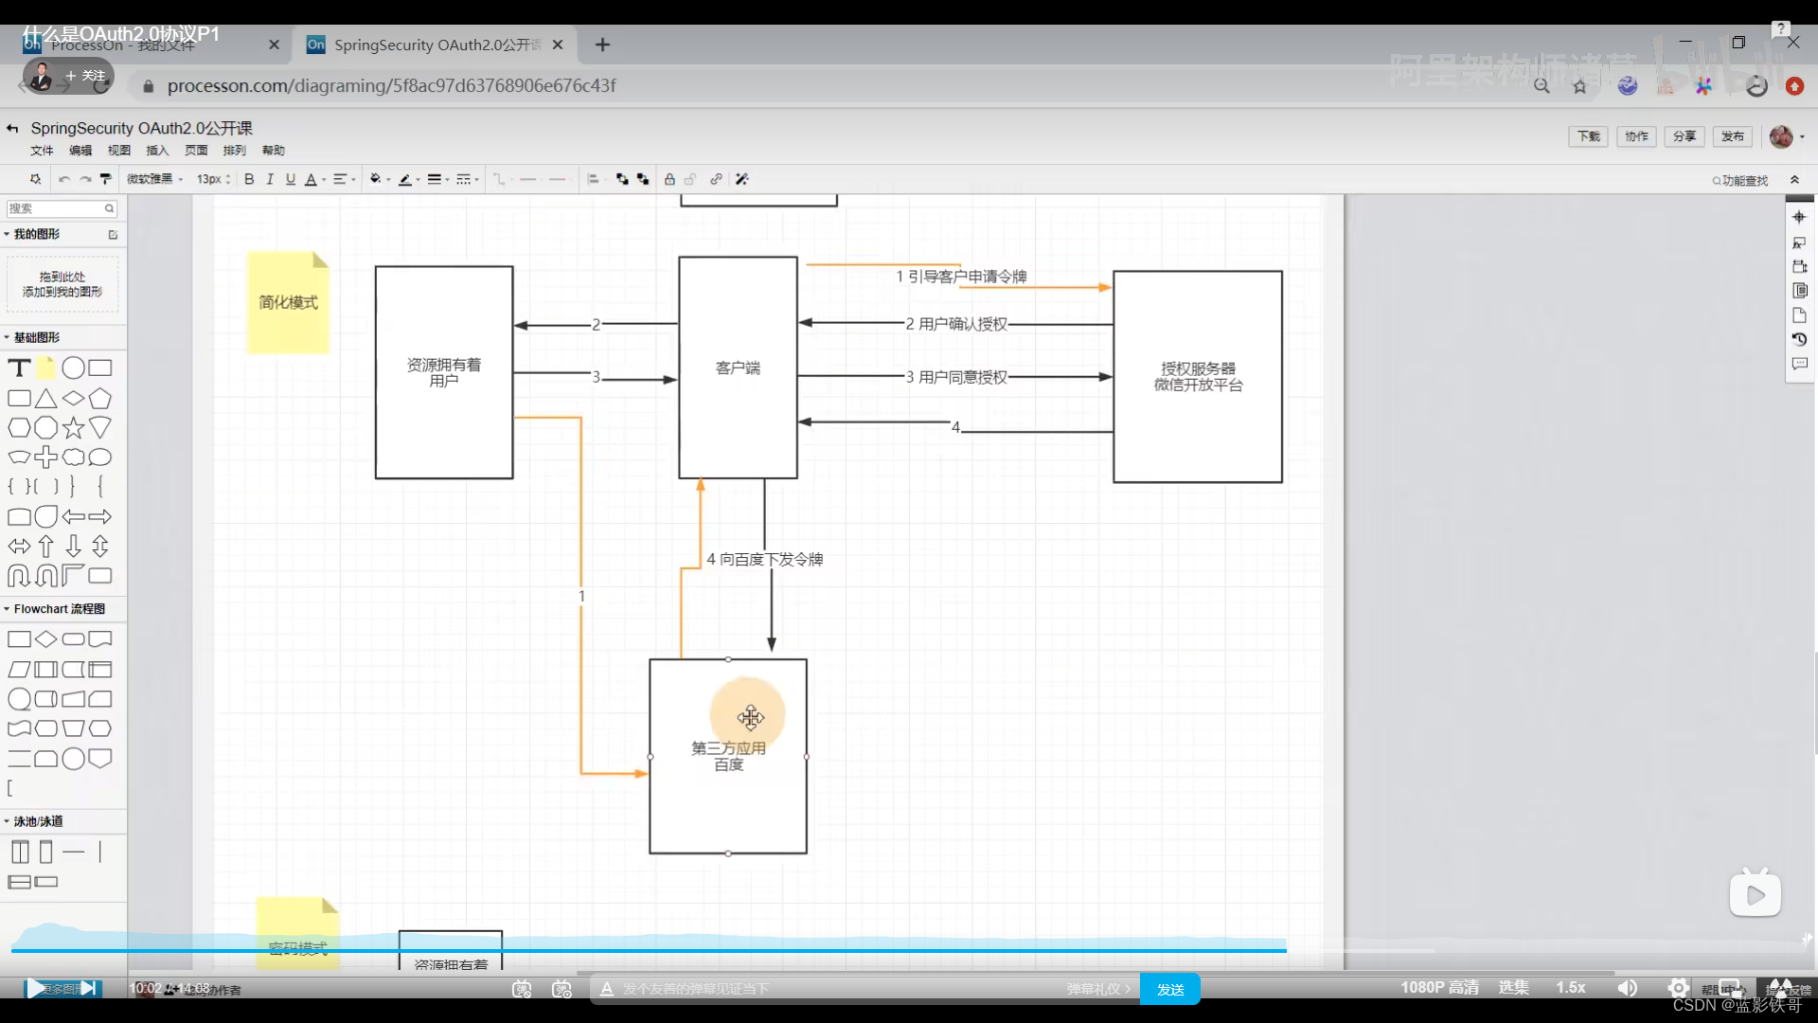
Task: Open the font color dropdown
Action: [314, 179]
